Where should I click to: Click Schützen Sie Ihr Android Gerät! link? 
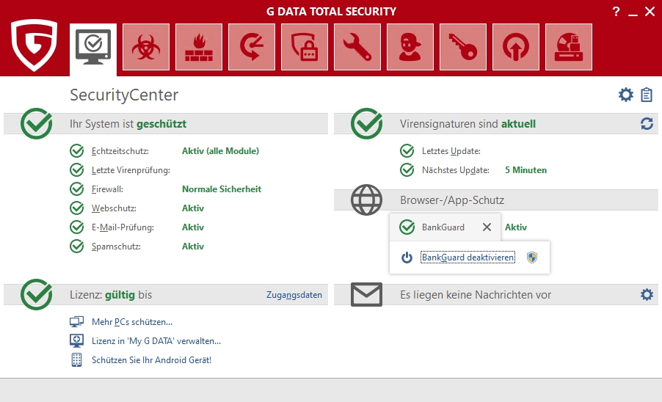click(x=152, y=359)
